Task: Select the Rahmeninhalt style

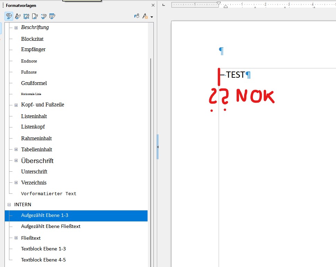Action: (36, 139)
